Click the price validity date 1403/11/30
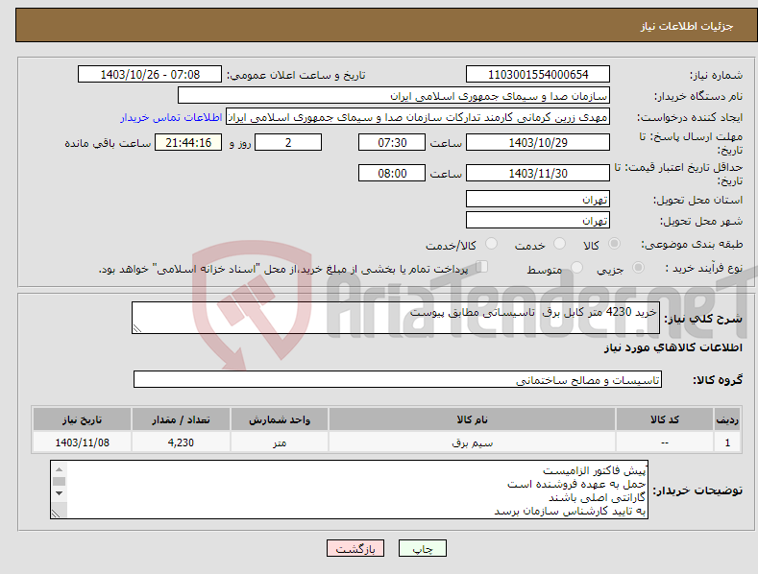 pyautogui.click(x=538, y=173)
